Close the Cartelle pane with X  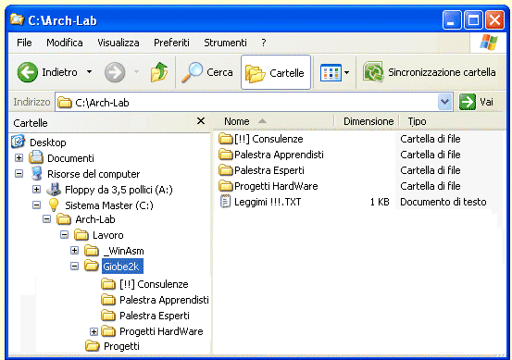(x=201, y=121)
